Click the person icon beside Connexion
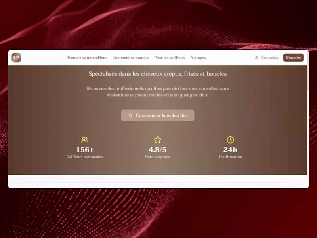This screenshot has width=317, height=238. pyautogui.click(x=256, y=58)
